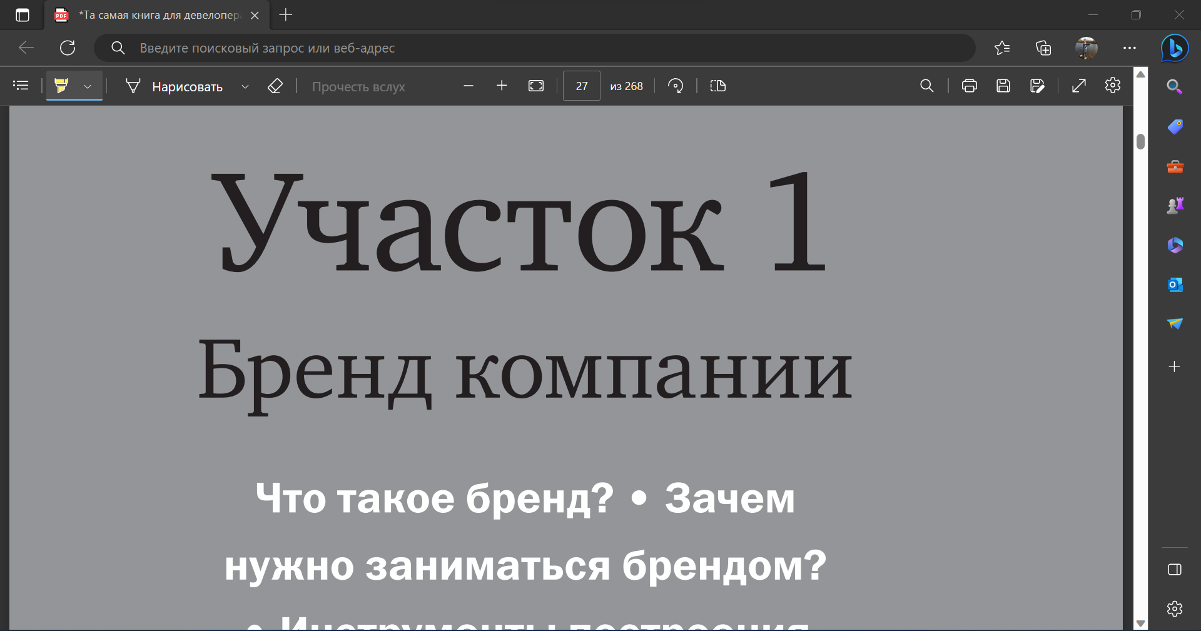The image size is (1201, 631).
Task: Open browser settings and more menu
Action: point(1130,48)
